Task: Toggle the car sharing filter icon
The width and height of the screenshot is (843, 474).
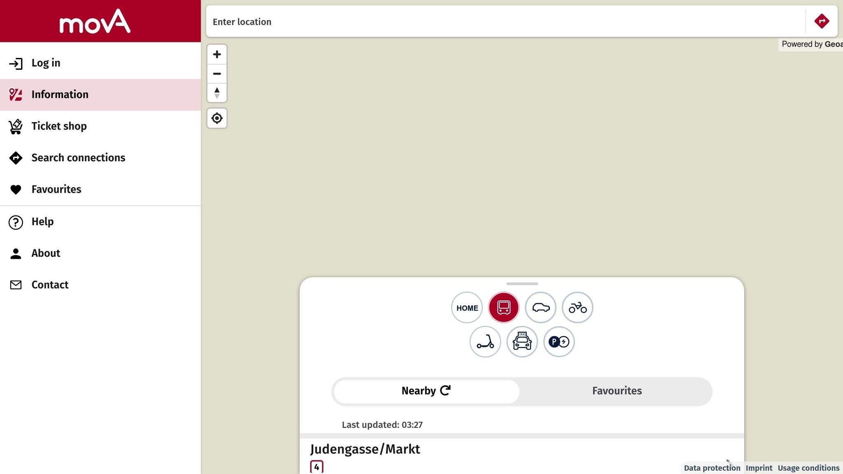Action: click(540, 307)
